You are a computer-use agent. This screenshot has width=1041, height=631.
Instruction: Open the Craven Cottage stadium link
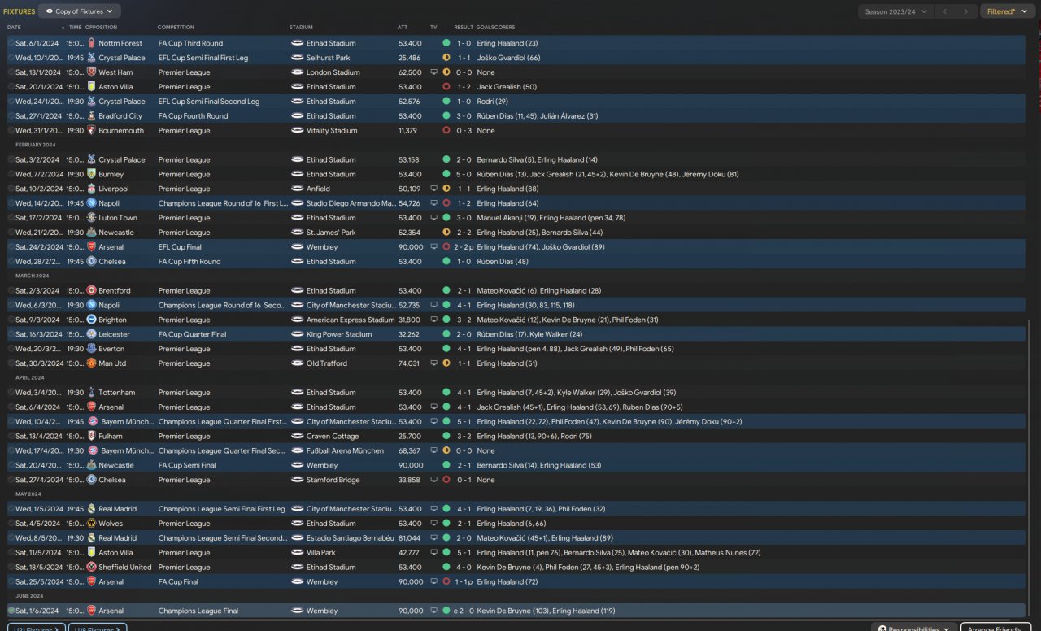[333, 436]
